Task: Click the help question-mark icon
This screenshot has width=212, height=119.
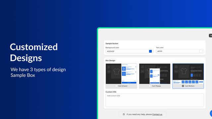Action: coord(124,114)
